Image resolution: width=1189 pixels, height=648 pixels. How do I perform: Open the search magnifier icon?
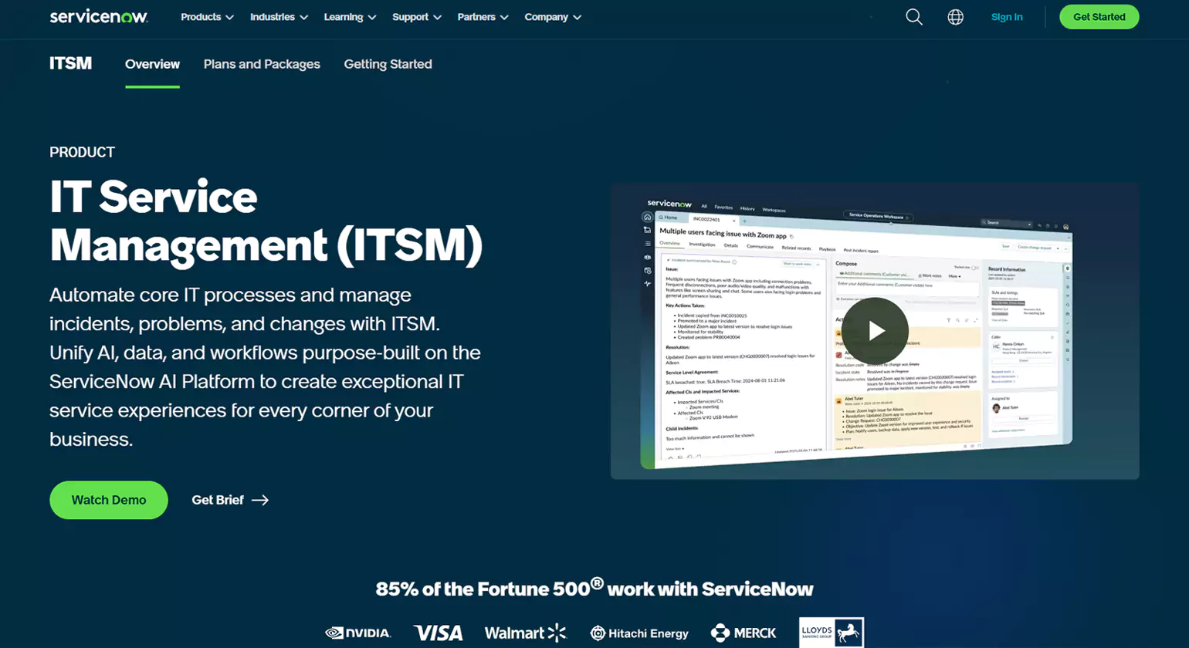(914, 17)
